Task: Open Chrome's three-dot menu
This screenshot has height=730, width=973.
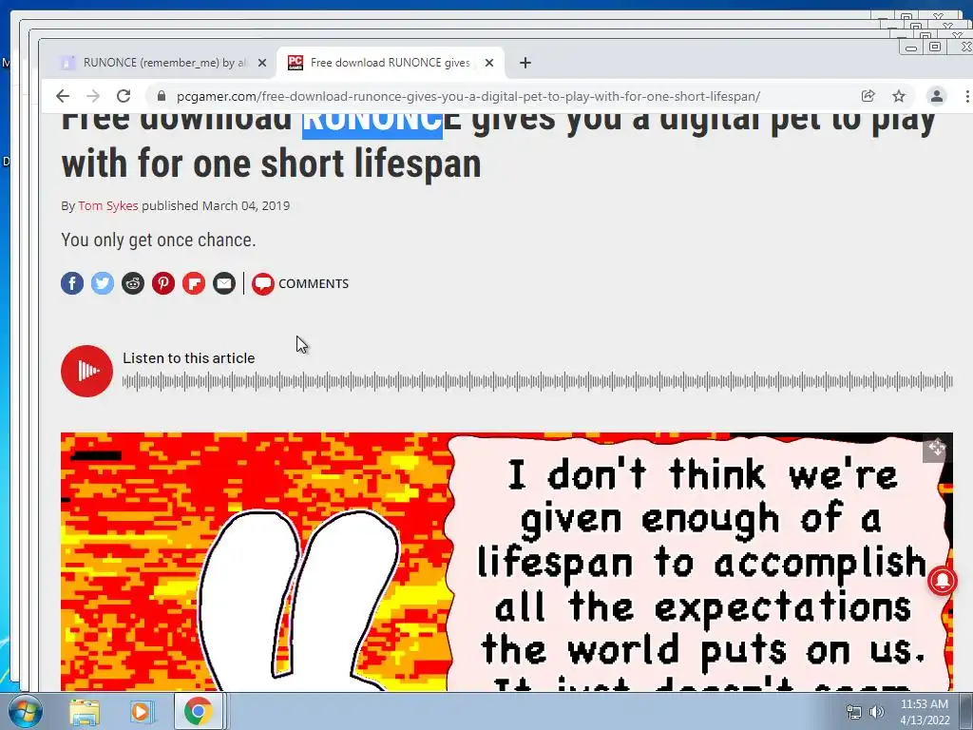Action: (x=966, y=96)
